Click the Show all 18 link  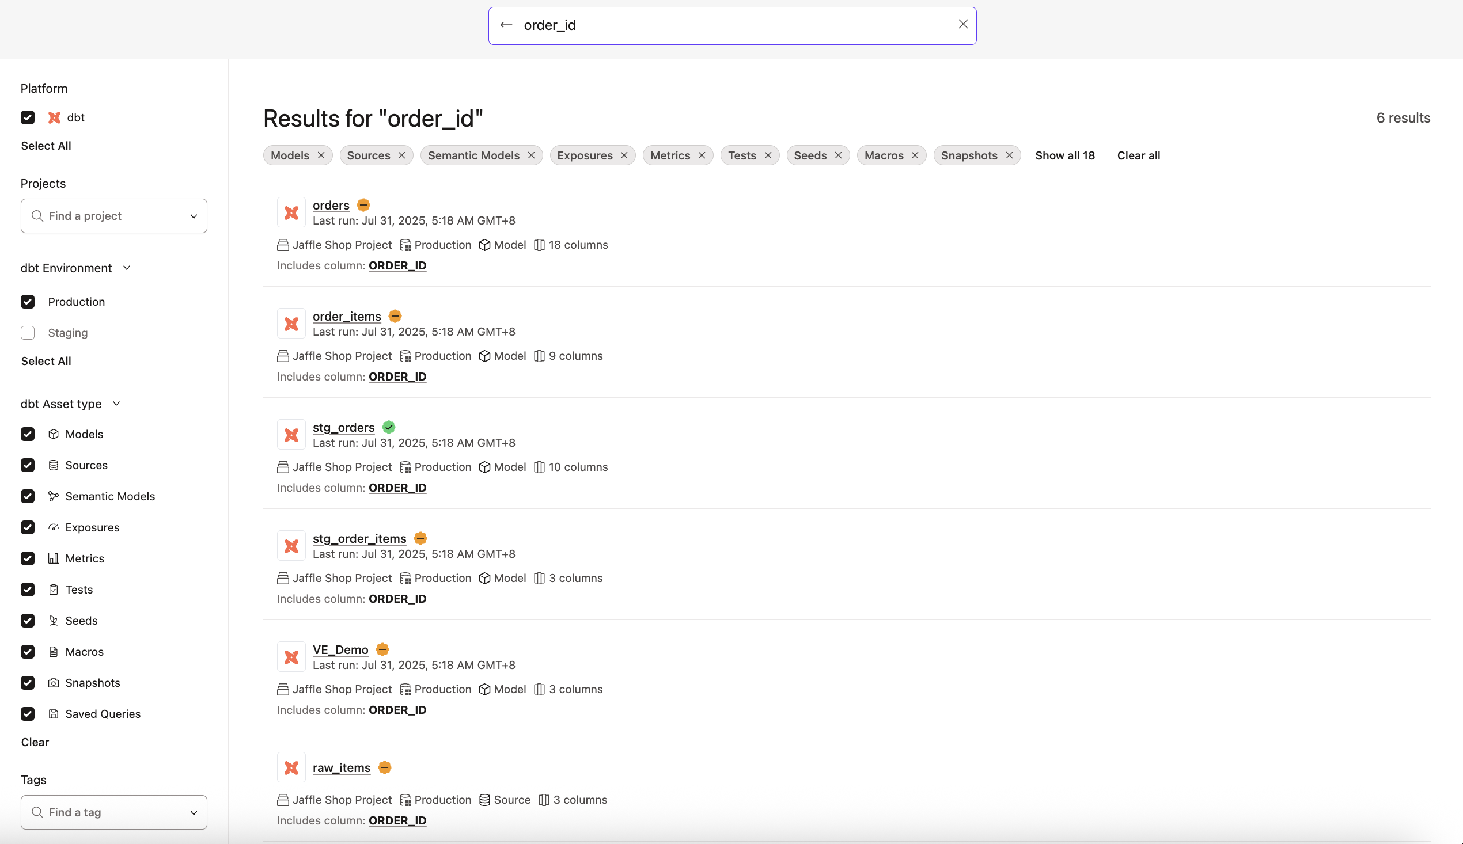click(1064, 155)
